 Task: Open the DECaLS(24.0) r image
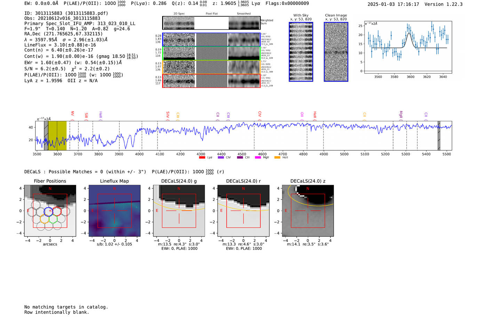coord(243,211)
